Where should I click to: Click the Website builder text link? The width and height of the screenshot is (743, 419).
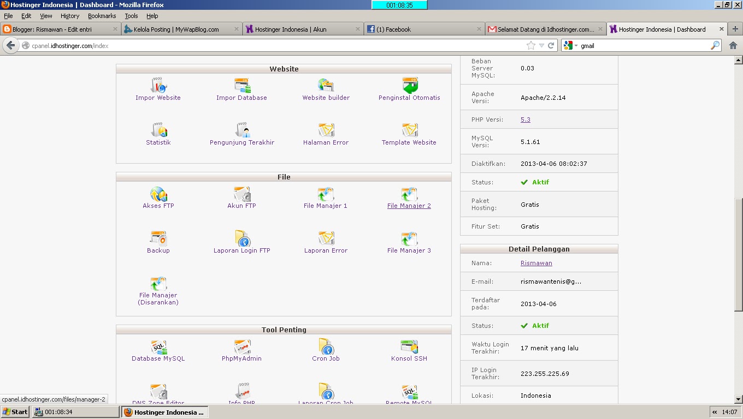tap(326, 98)
